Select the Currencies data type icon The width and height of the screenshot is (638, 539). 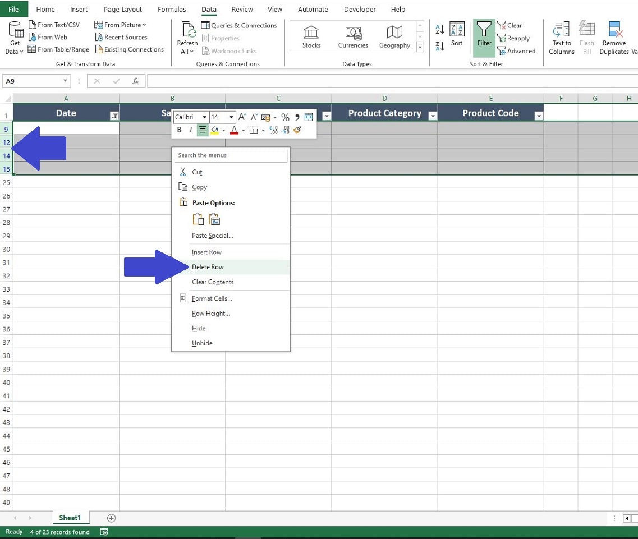tap(352, 34)
